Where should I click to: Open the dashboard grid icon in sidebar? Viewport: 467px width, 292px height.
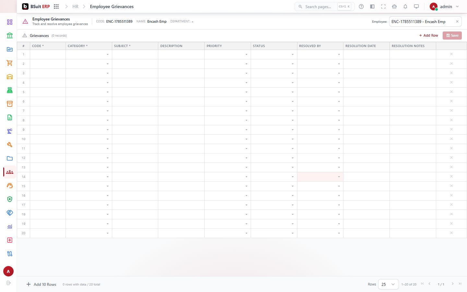(x=10, y=22)
